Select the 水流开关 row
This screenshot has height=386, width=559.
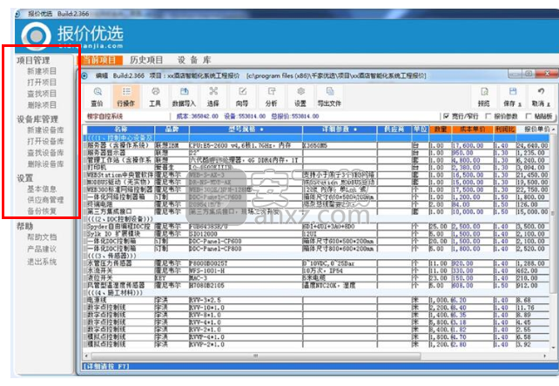[x=318, y=270]
